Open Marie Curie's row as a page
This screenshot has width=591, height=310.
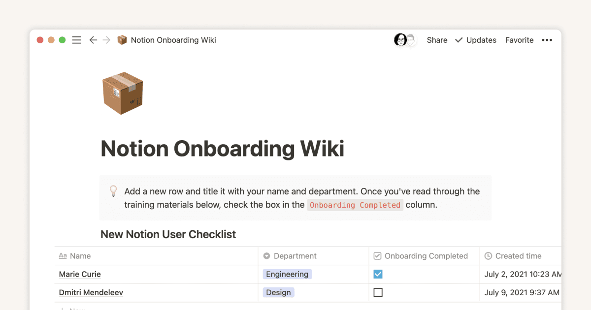point(80,274)
